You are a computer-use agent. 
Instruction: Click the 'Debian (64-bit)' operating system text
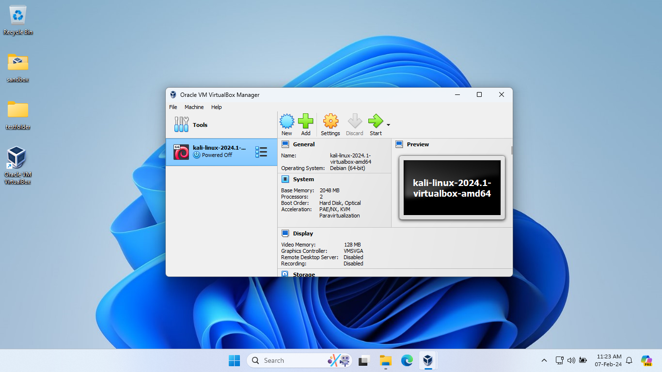347,168
